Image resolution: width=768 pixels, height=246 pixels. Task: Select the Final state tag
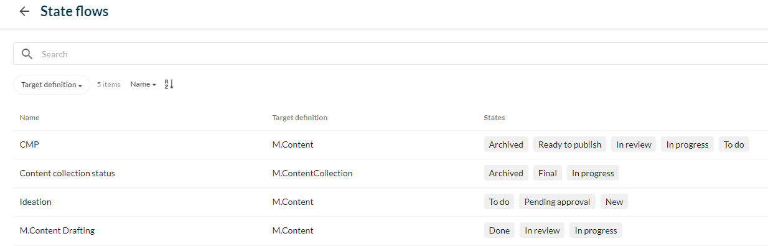(547, 173)
